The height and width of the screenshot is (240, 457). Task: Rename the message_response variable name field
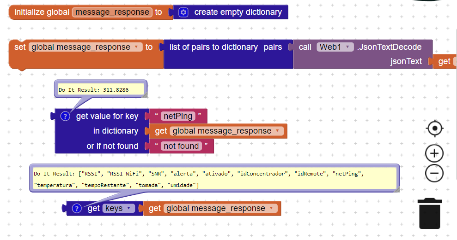(112, 12)
